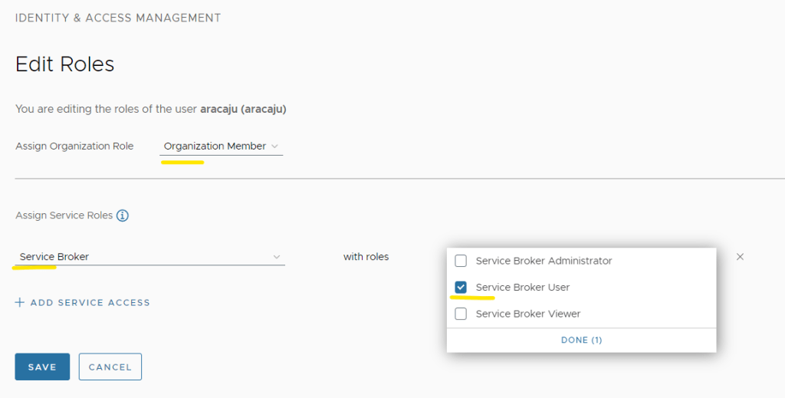Expand the Organization Member dropdown chevron

point(275,146)
